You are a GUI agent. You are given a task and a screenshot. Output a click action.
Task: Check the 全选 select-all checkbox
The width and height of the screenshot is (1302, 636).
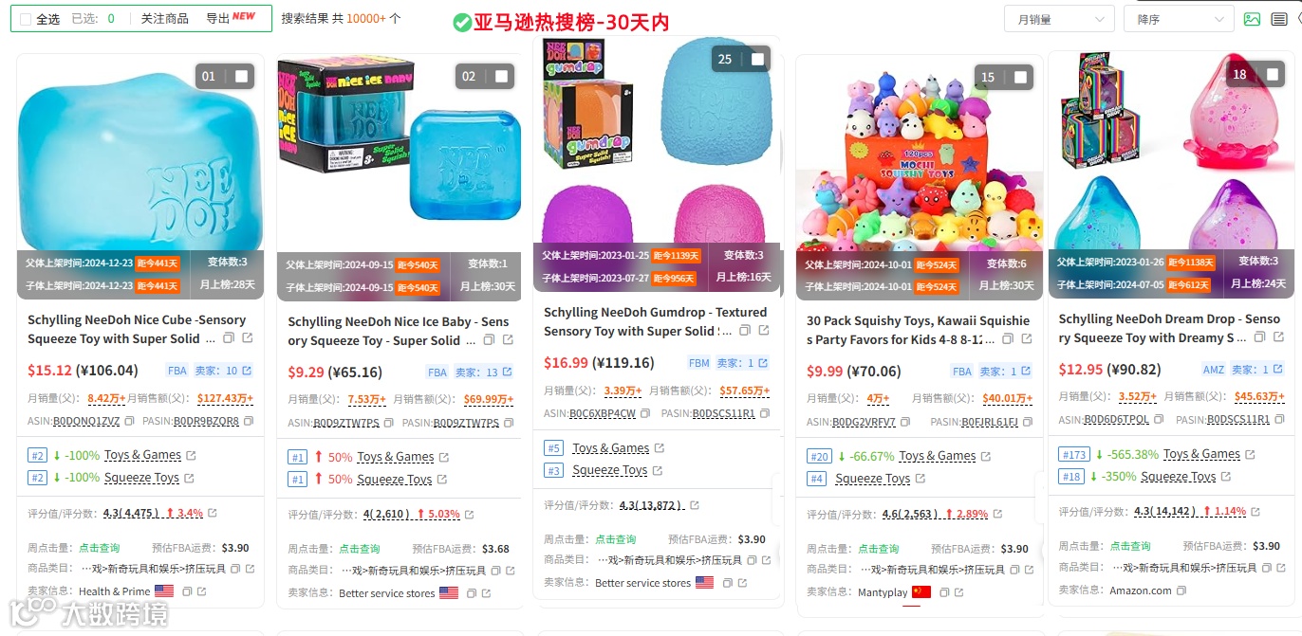click(26, 19)
